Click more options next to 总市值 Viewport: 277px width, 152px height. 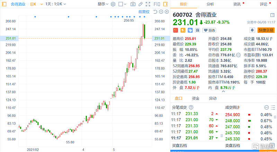pos(238,55)
